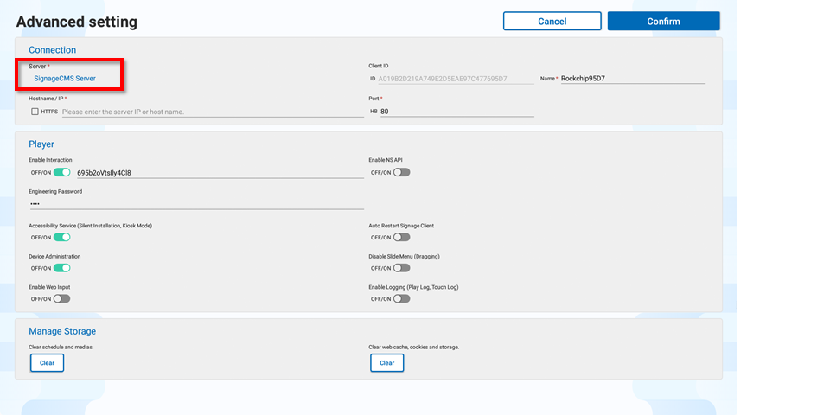Click the Confirm button

coord(663,22)
